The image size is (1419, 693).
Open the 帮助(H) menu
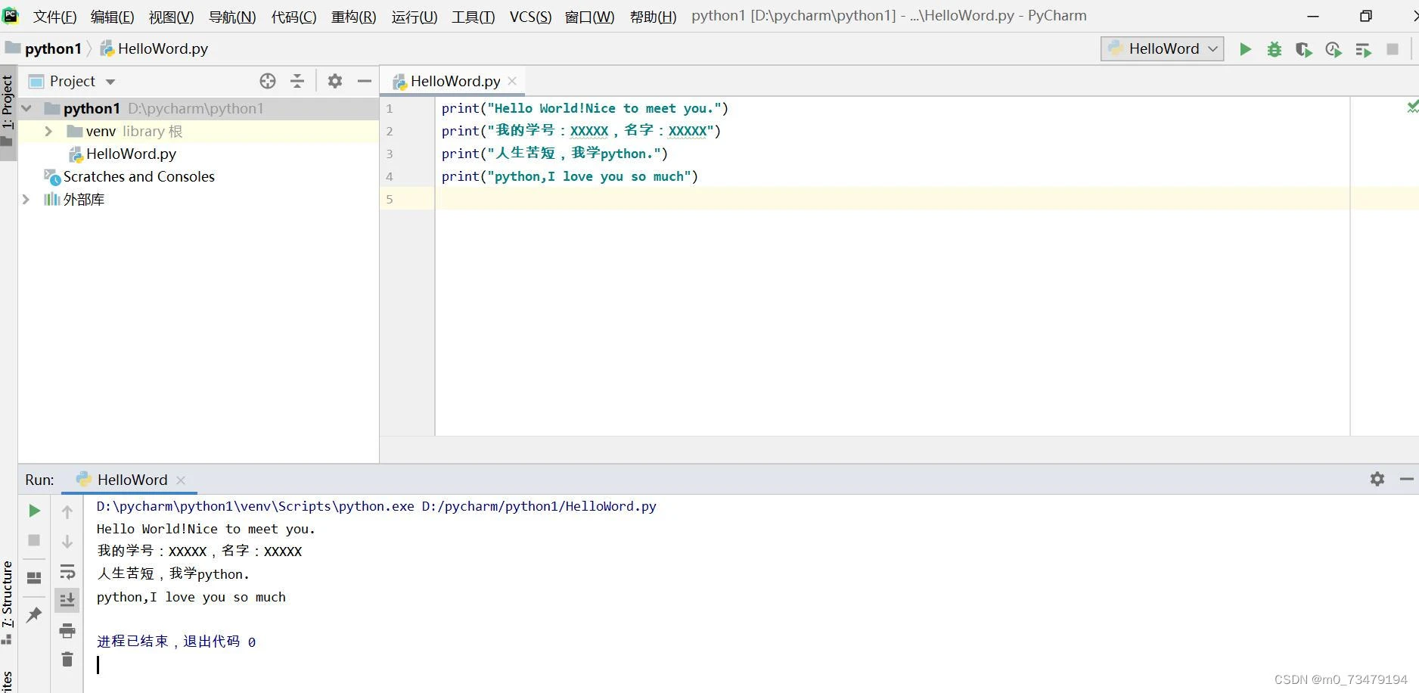point(654,17)
